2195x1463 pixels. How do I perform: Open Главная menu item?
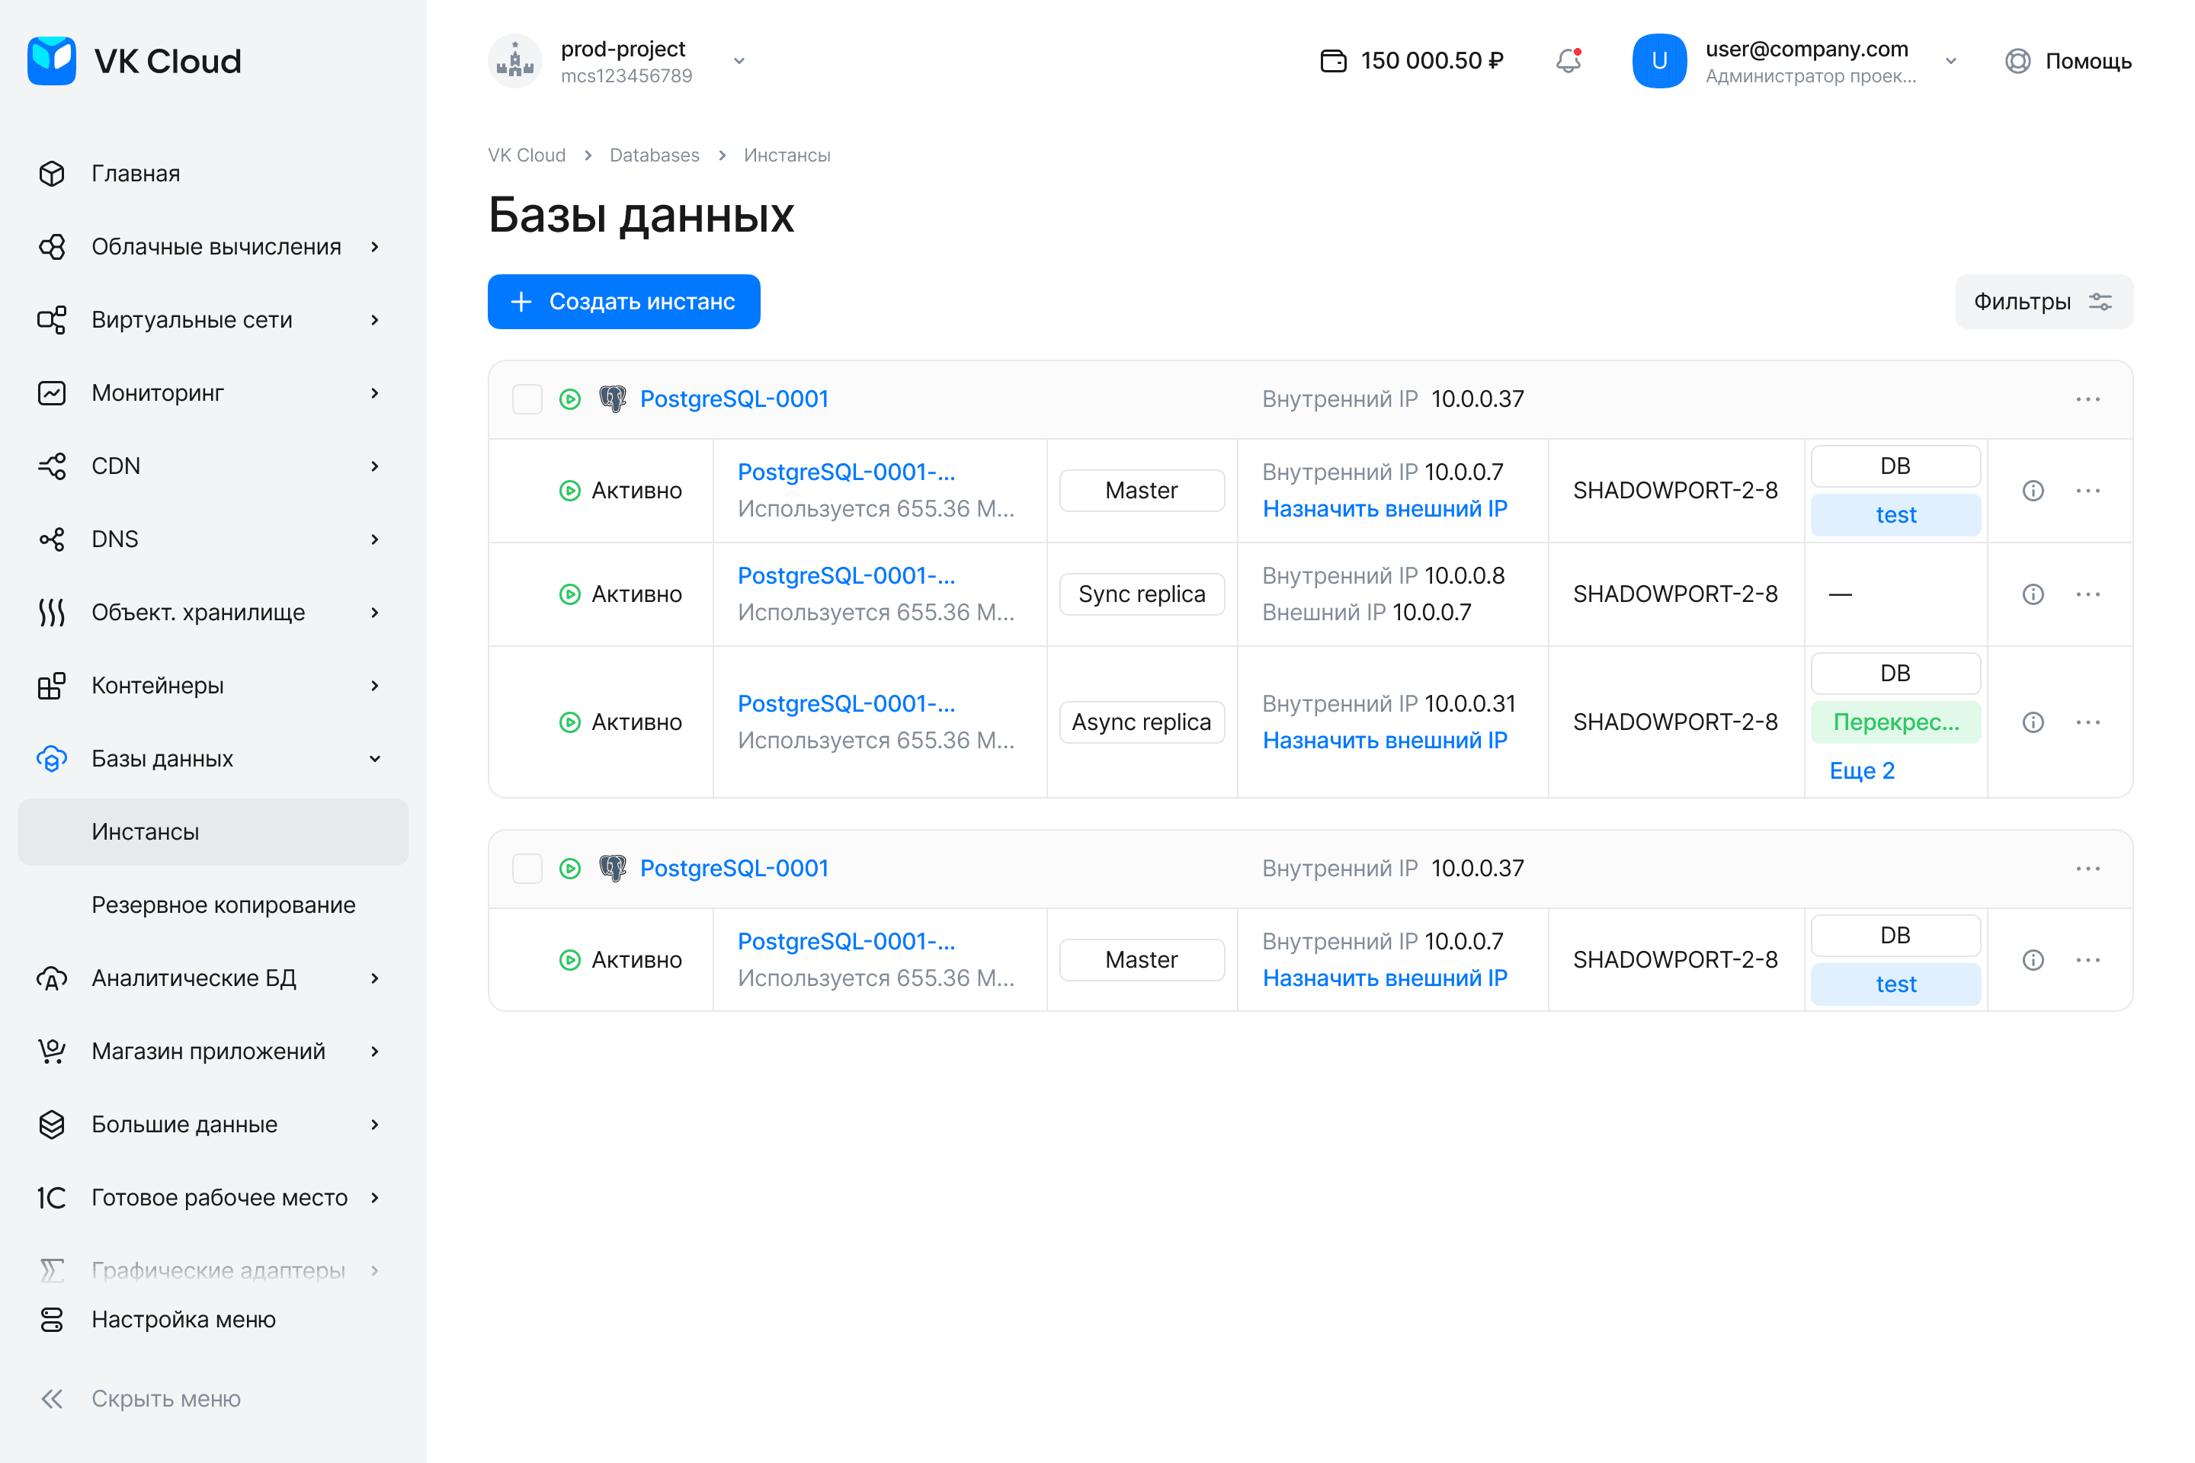point(213,174)
